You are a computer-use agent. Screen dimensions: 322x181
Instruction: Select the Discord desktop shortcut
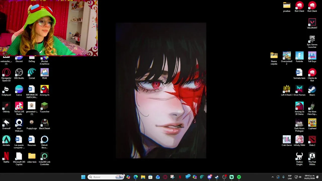19,60
